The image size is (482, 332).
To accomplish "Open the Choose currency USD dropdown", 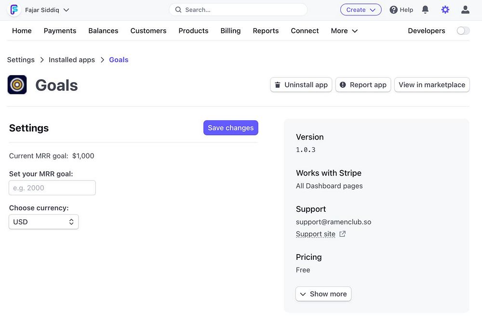I will [x=43, y=222].
